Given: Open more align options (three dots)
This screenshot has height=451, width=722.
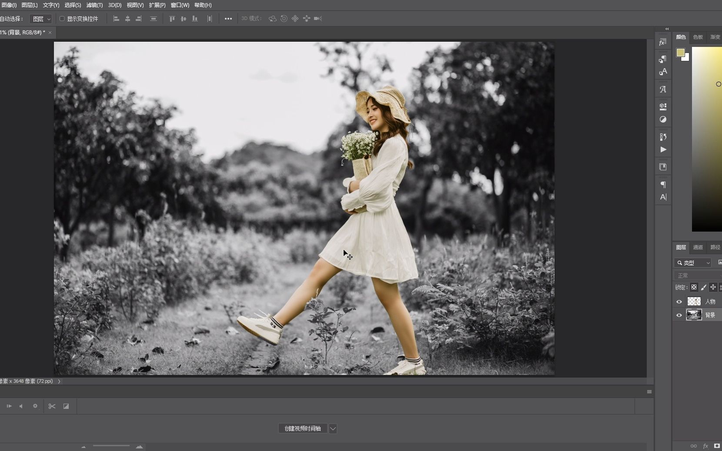Looking at the screenshot, I should (228, 19).
